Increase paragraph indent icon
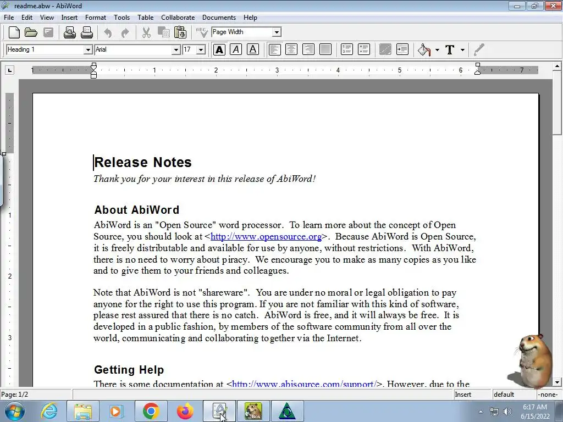 402,49
